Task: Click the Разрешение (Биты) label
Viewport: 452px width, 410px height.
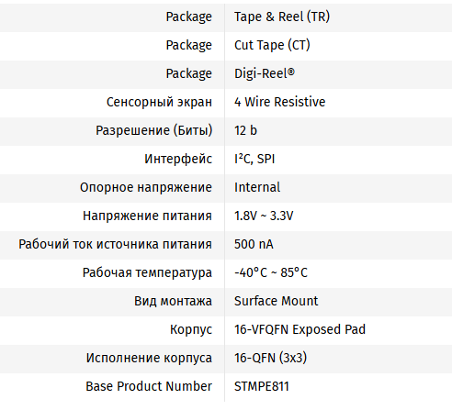Action: point(154,130)
